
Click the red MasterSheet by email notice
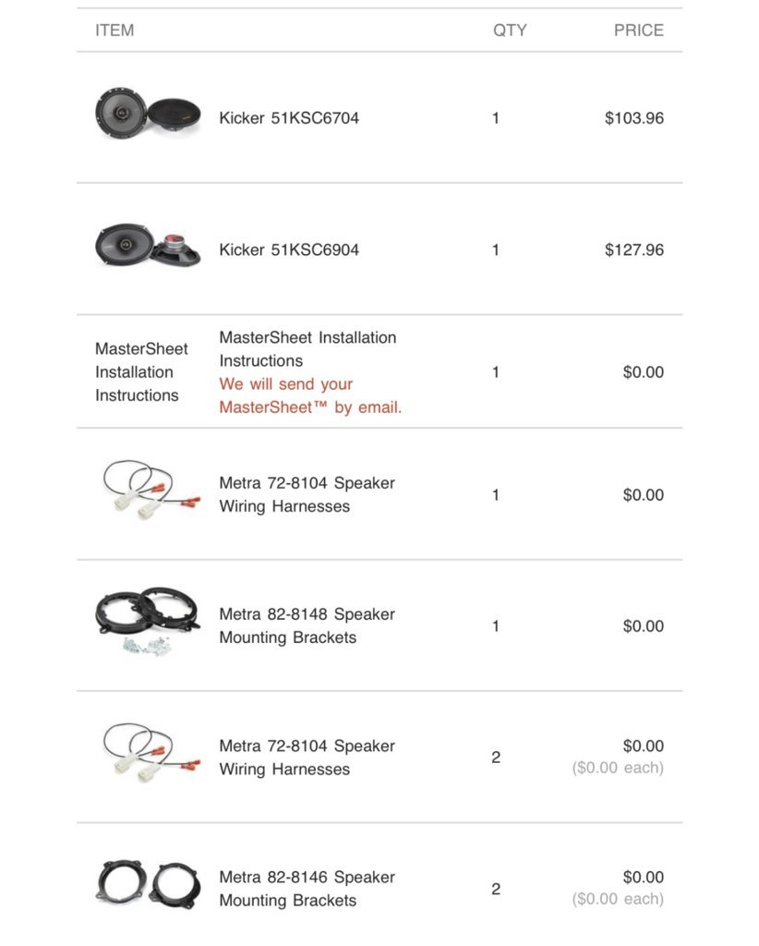[x=310, y=395]
